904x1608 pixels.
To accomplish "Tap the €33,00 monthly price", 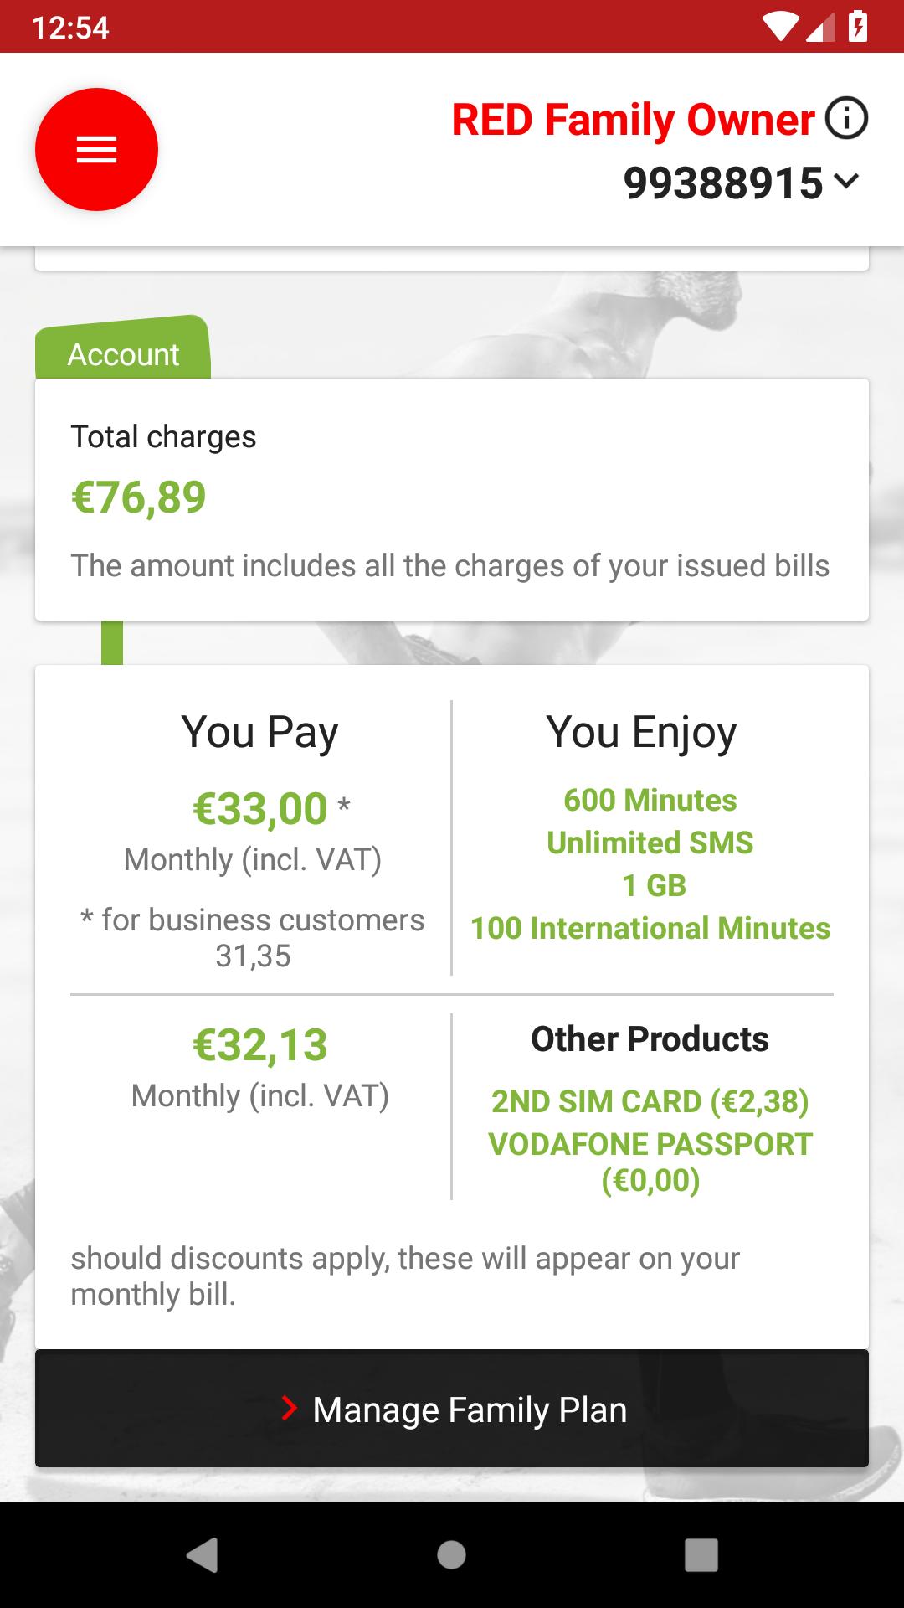I will [x=260, y=809].
